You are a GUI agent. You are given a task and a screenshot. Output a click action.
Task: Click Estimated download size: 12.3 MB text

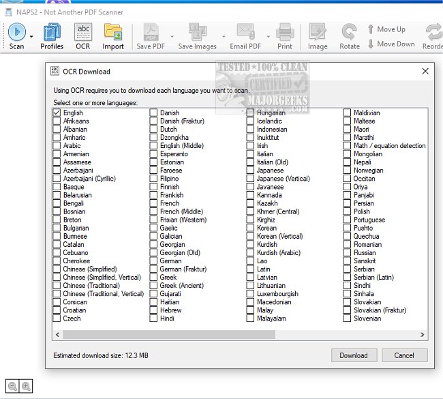click(x=101, y=355)
